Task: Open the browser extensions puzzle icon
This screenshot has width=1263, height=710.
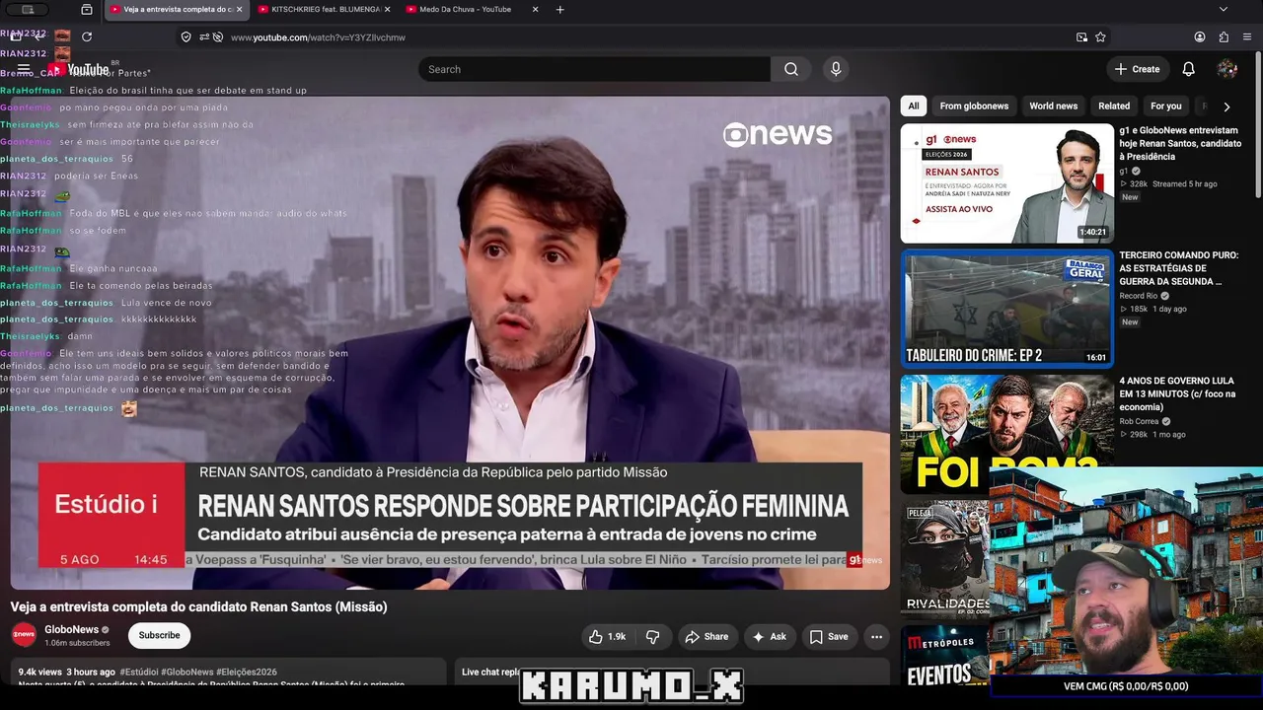Action: click(x=1225, y=36)
